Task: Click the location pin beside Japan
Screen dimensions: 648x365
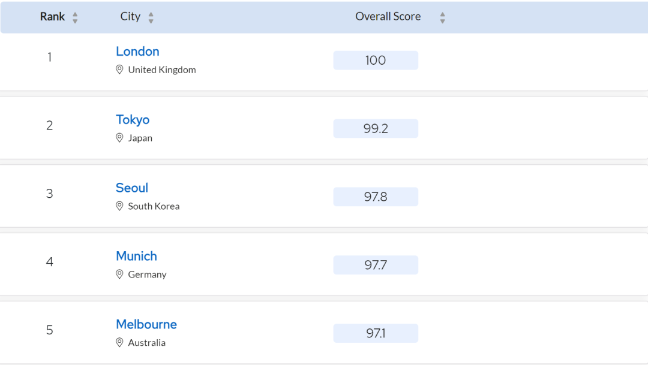Action: (119, 138)
